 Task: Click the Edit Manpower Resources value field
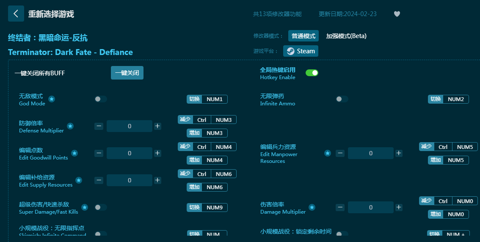tap(371, 153)
